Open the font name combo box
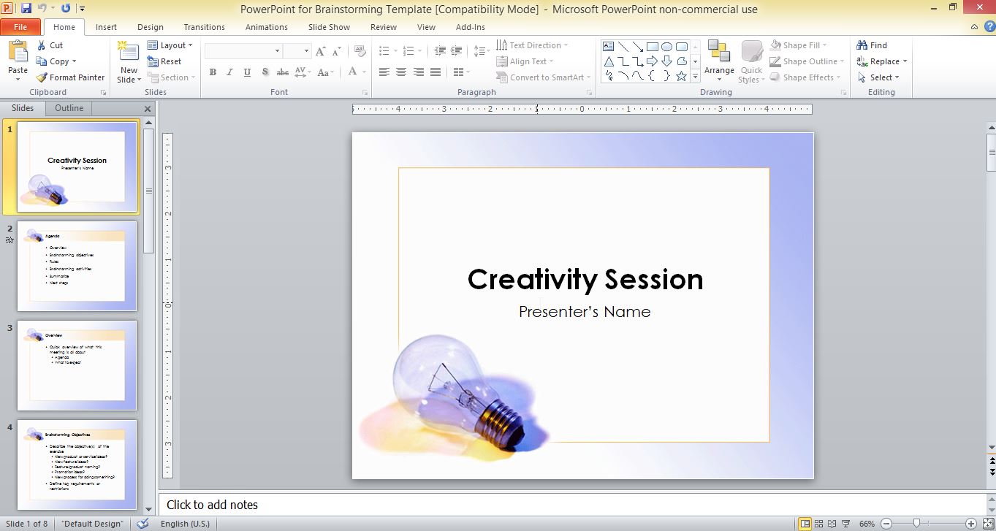 (243, 51)
